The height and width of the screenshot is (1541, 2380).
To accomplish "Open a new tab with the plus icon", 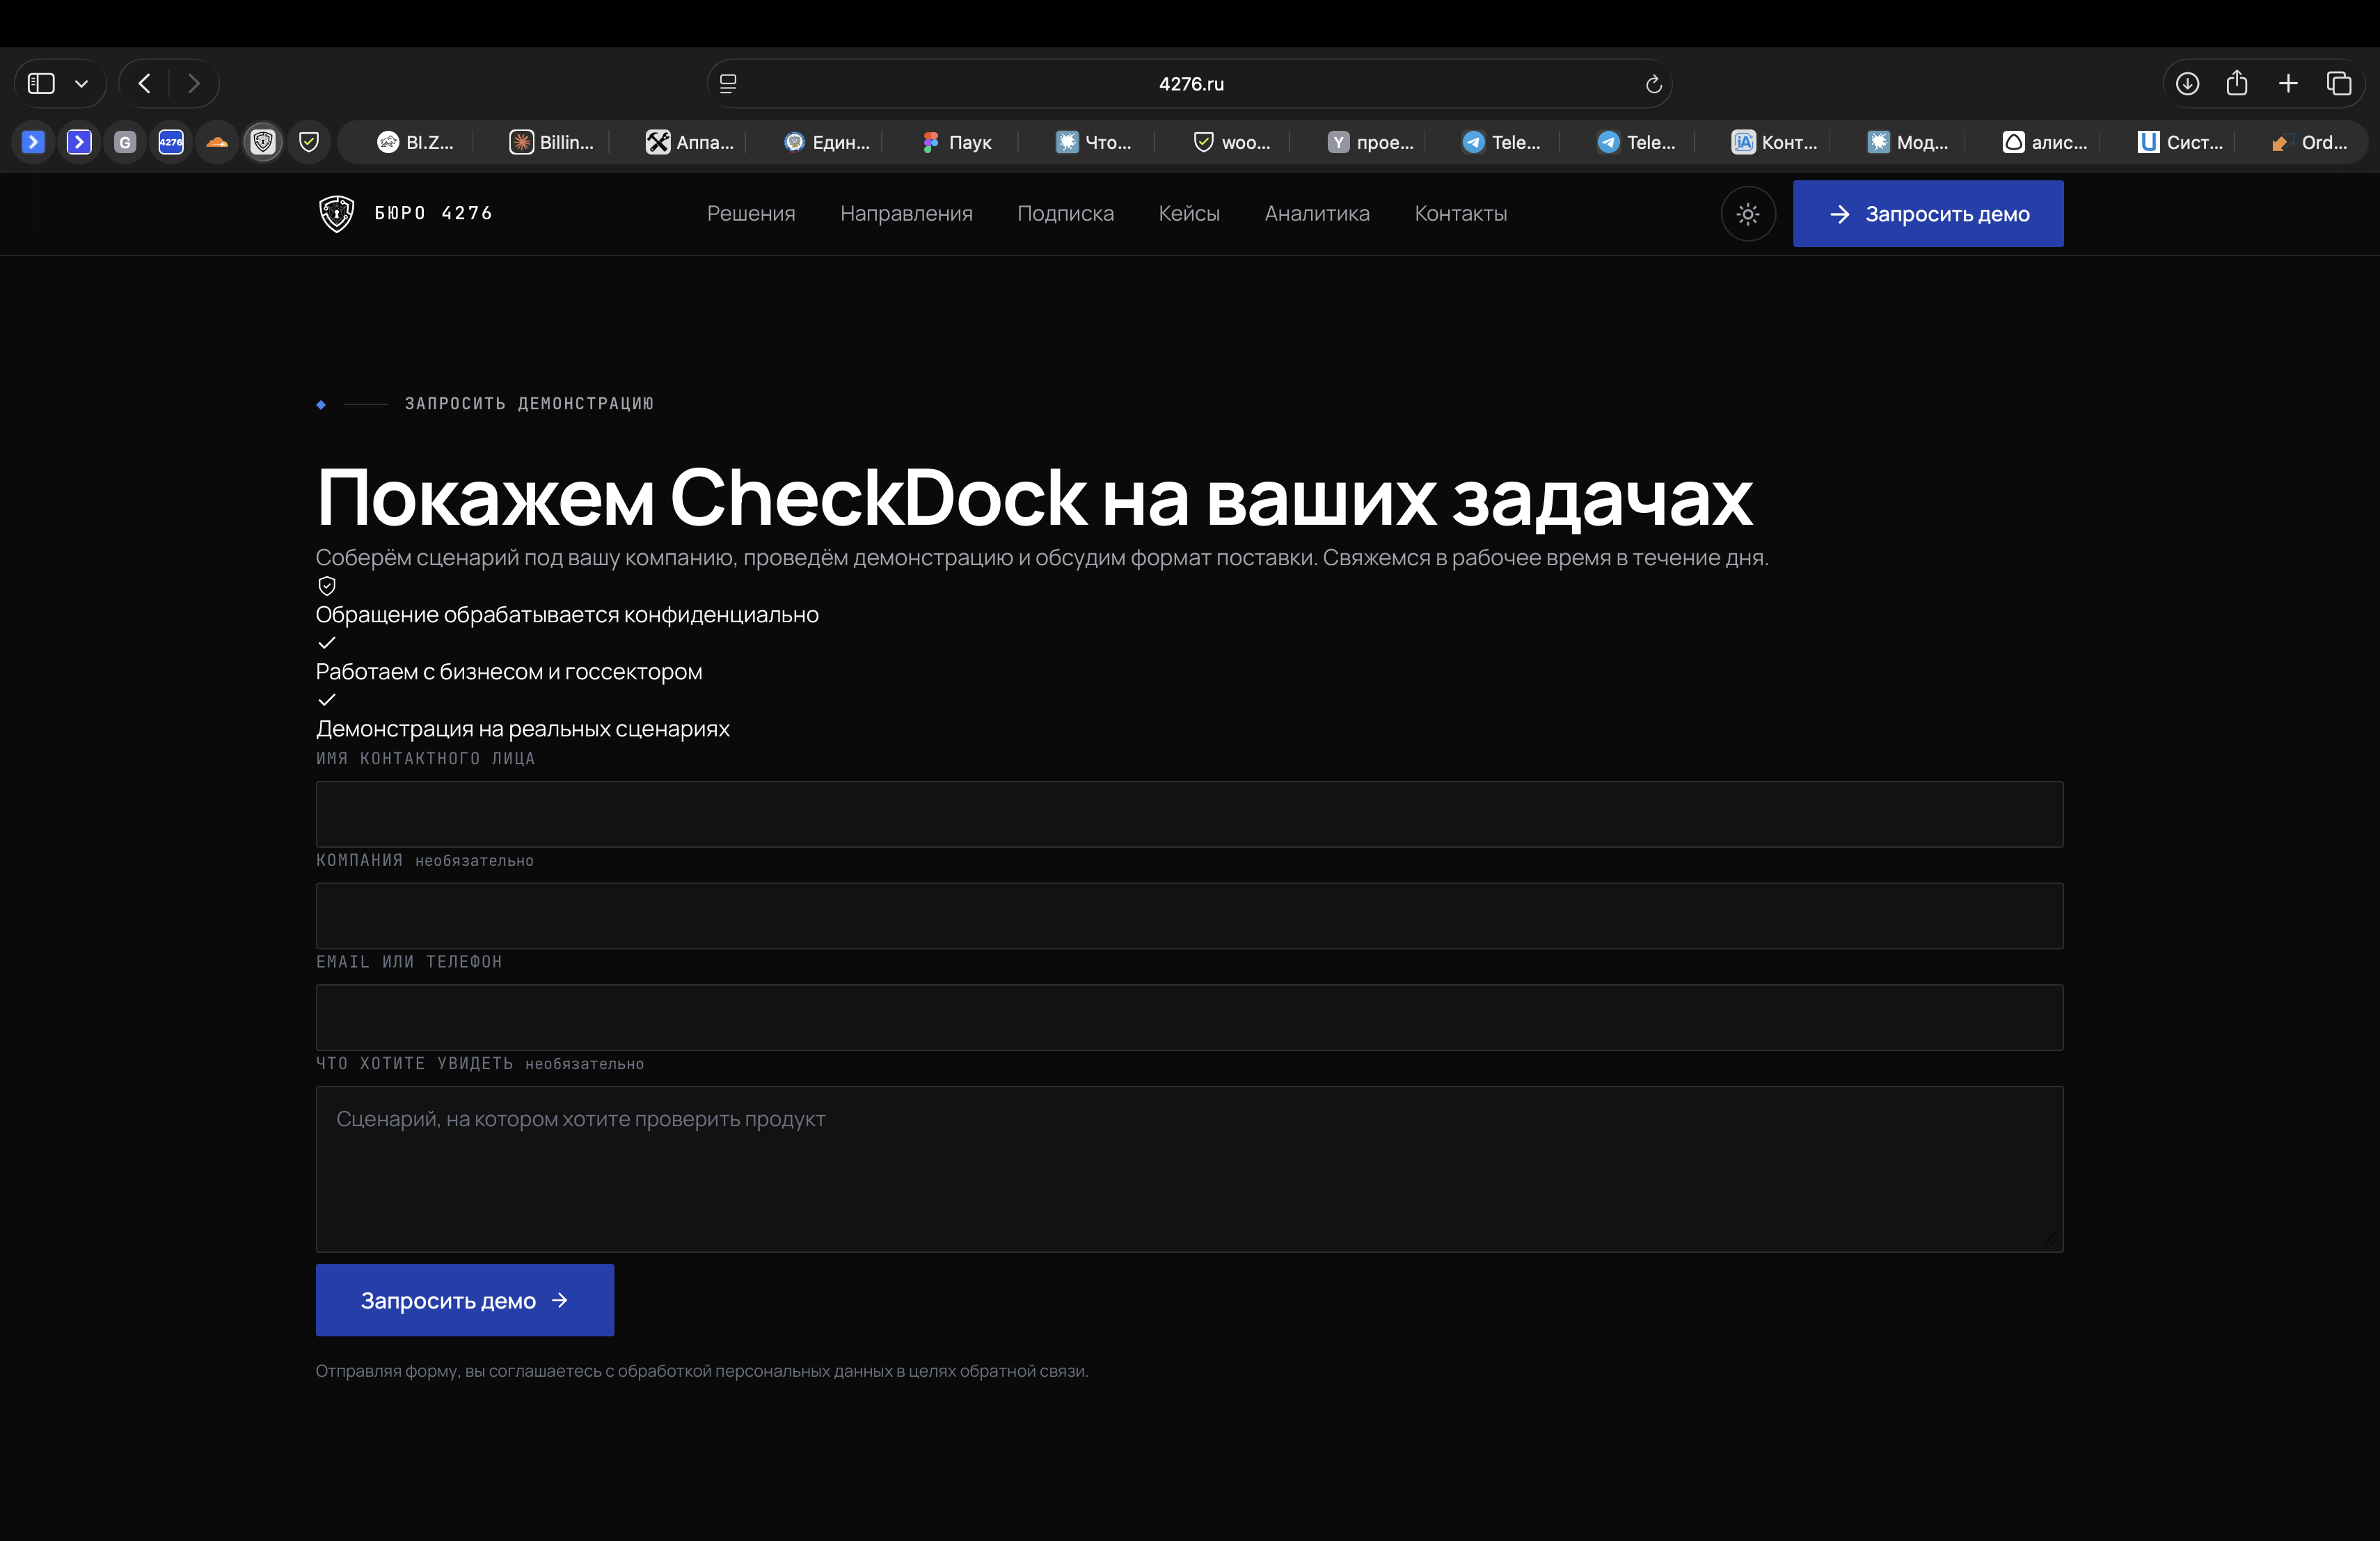I will tap(2288, 84).
